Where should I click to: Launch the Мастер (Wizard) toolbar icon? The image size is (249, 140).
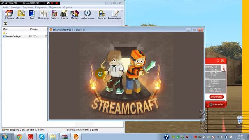click(x=74, y=15)
